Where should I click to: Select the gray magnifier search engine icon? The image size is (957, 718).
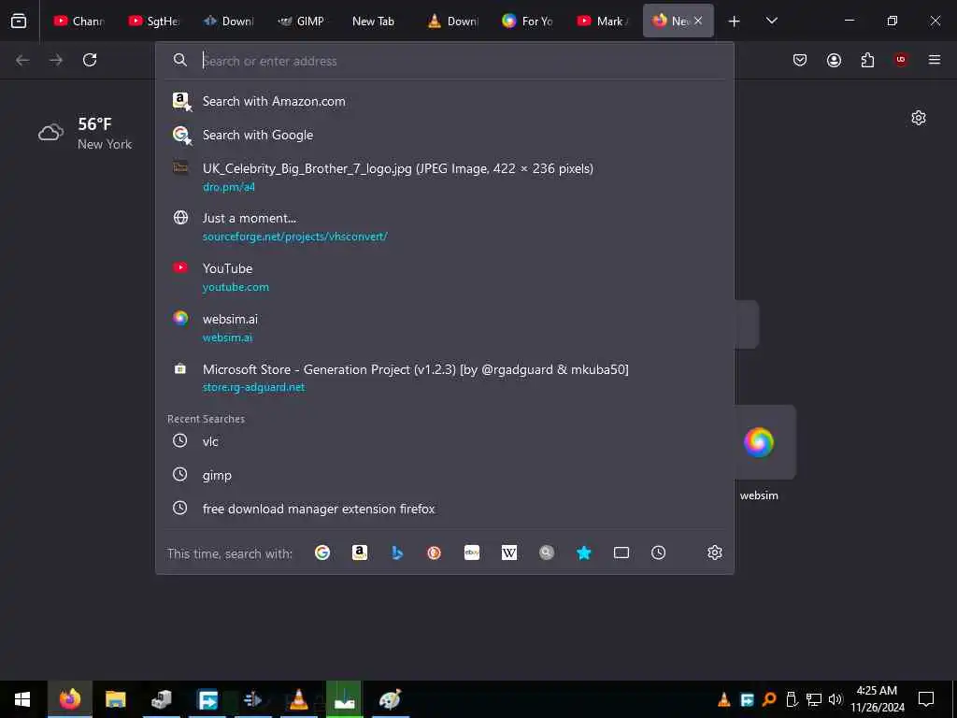pyautogui.click(x=546, y=553)
